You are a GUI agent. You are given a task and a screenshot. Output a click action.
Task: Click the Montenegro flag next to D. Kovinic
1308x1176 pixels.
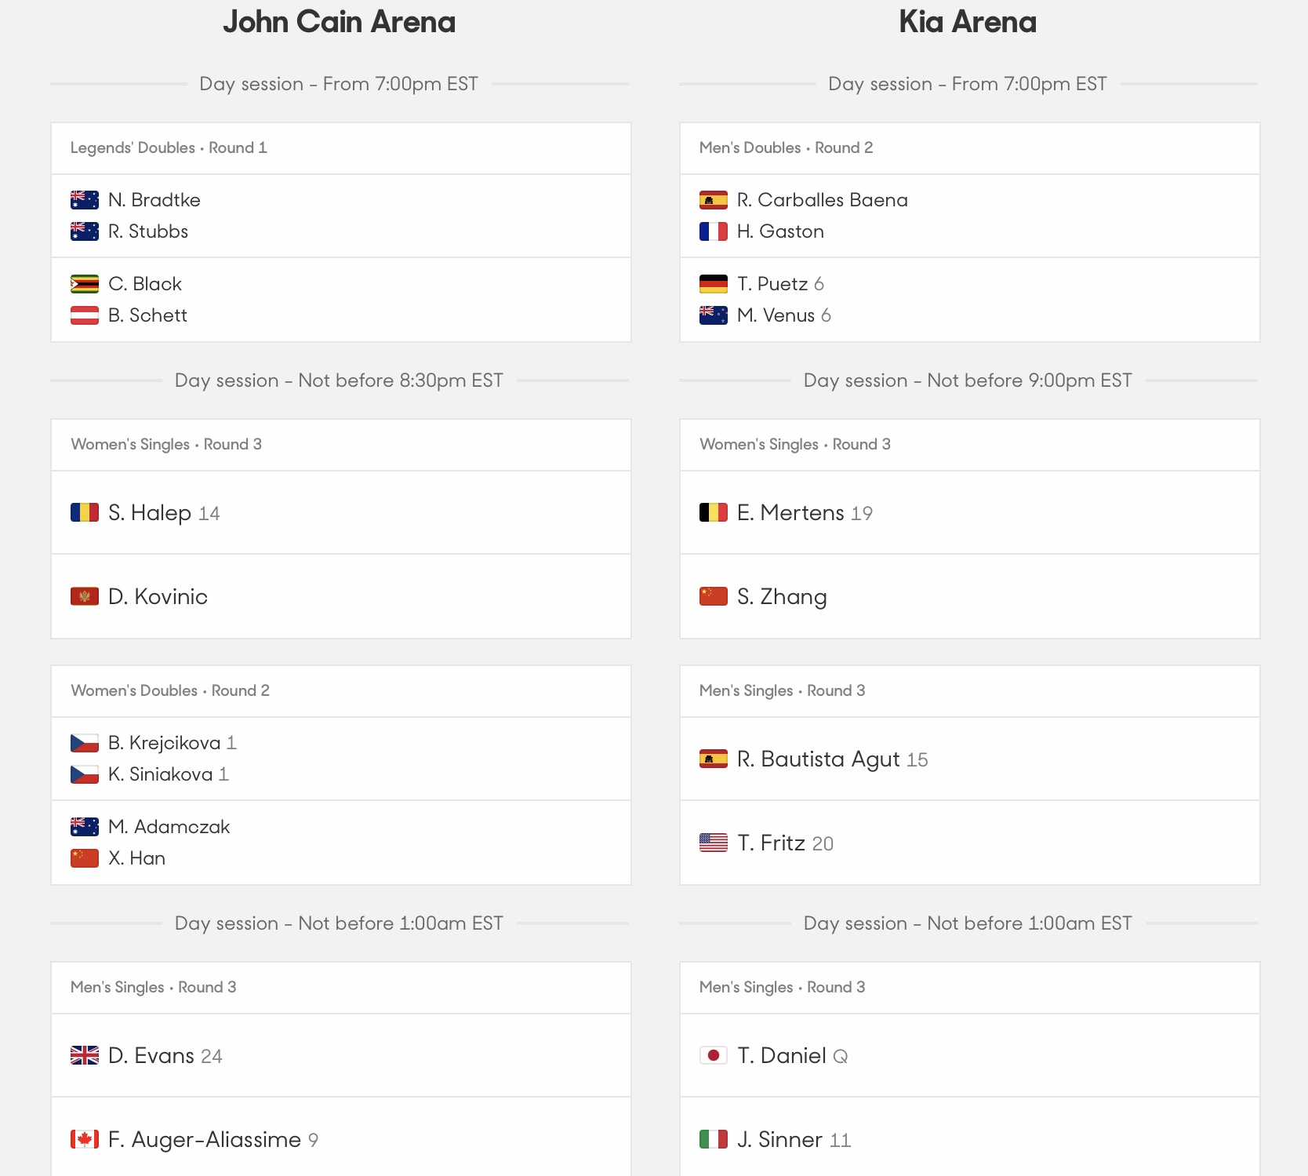(x=85, y=596)
